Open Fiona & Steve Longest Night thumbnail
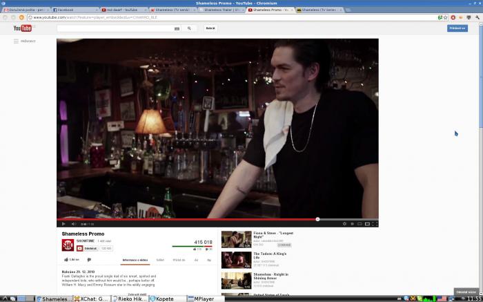Screen dimensions: 483x302 coord(236,239)
